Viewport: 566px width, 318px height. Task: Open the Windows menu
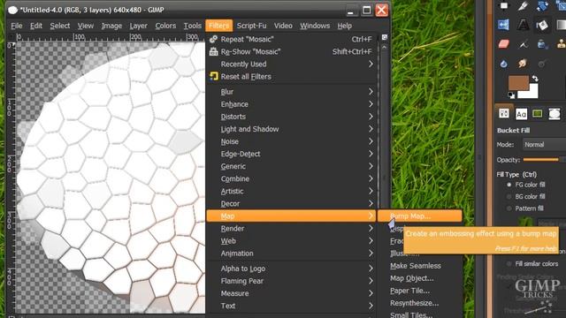pos(315,26)
